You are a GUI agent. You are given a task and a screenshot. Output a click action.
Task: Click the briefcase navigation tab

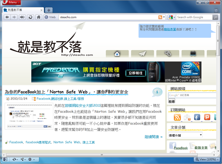(x=193, y=54)
